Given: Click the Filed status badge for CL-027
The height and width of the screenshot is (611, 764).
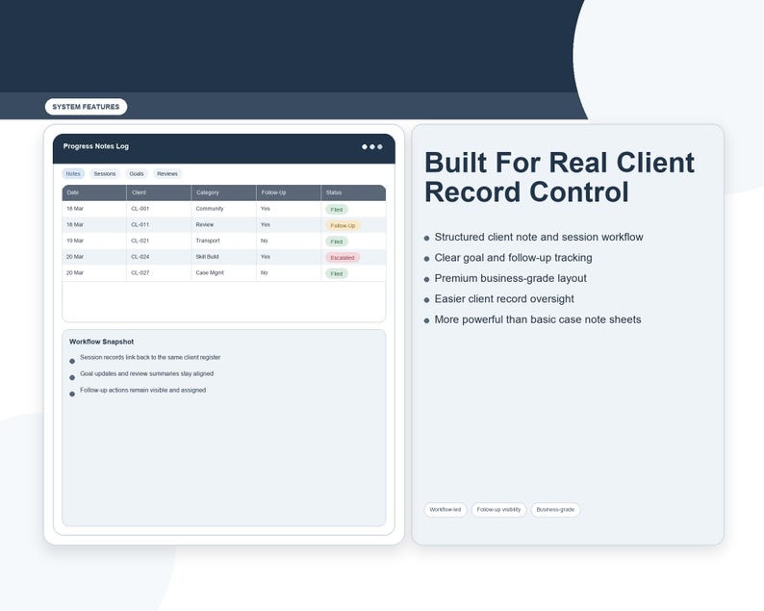Looking at the screenshot, I should point(337,274).
